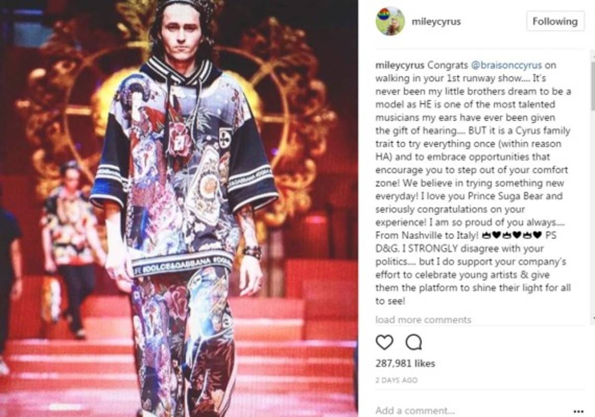
Task: Toggle the Following button off
Action: click(555, 21)
